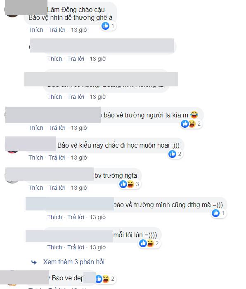Open reactions on the 'Bao ve dep' comment
246x289 pixels.
(x=105, y=279)
